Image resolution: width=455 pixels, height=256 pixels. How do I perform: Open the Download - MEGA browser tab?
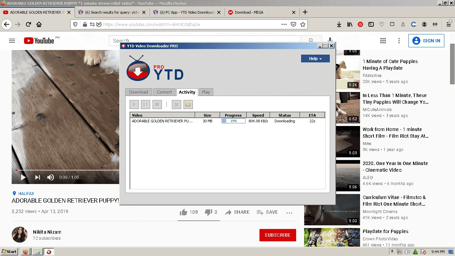(x=262, y=12)
